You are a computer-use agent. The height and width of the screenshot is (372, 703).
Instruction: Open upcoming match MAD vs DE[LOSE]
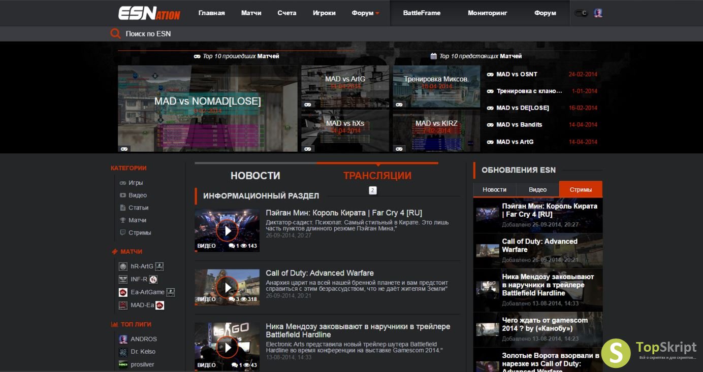click(x=523, y=108)
